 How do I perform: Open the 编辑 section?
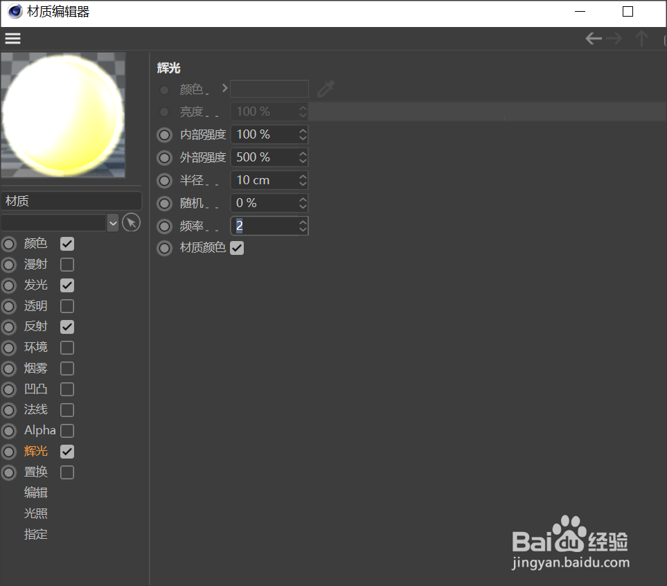pos(35,492)
